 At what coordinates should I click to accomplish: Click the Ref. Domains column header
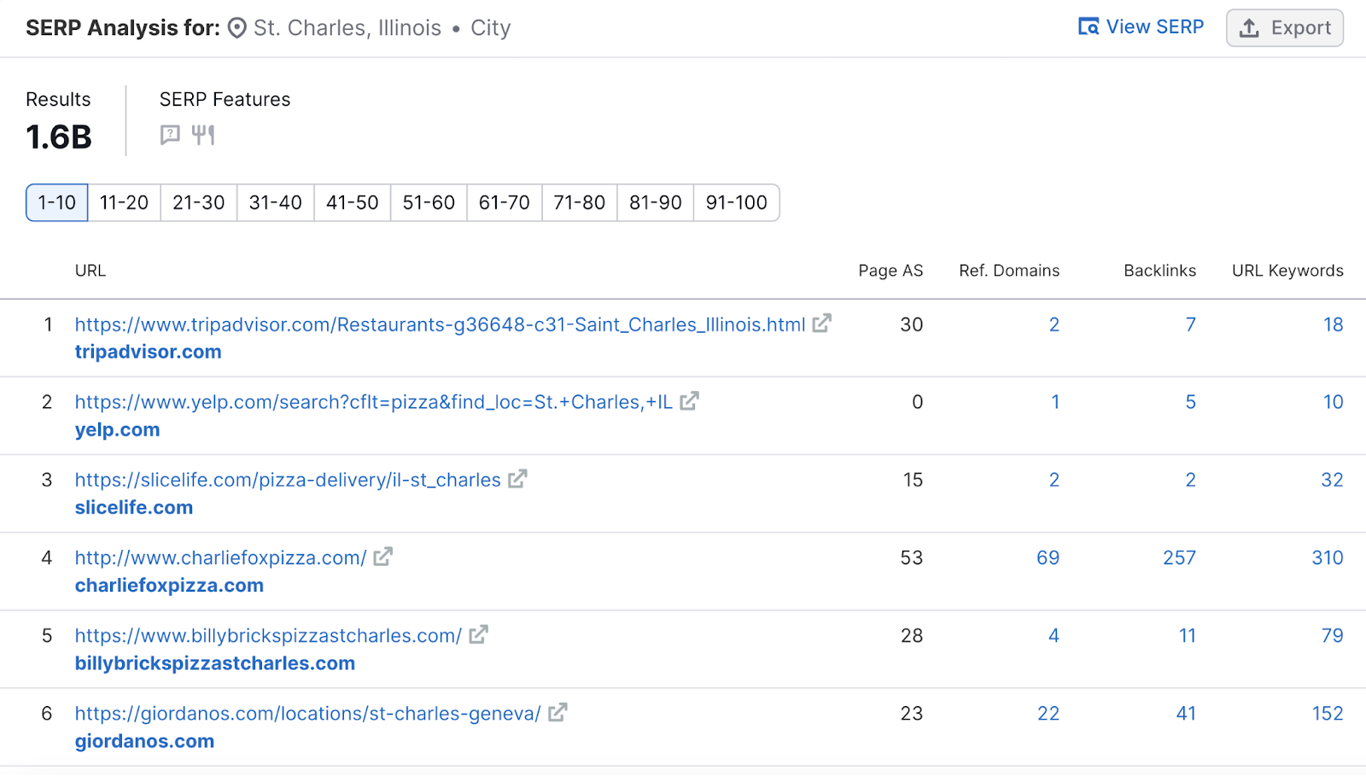1009,271
